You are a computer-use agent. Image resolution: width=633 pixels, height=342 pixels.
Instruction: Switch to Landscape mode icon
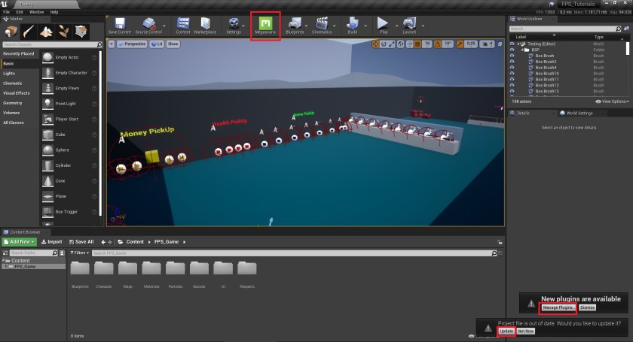46,32
